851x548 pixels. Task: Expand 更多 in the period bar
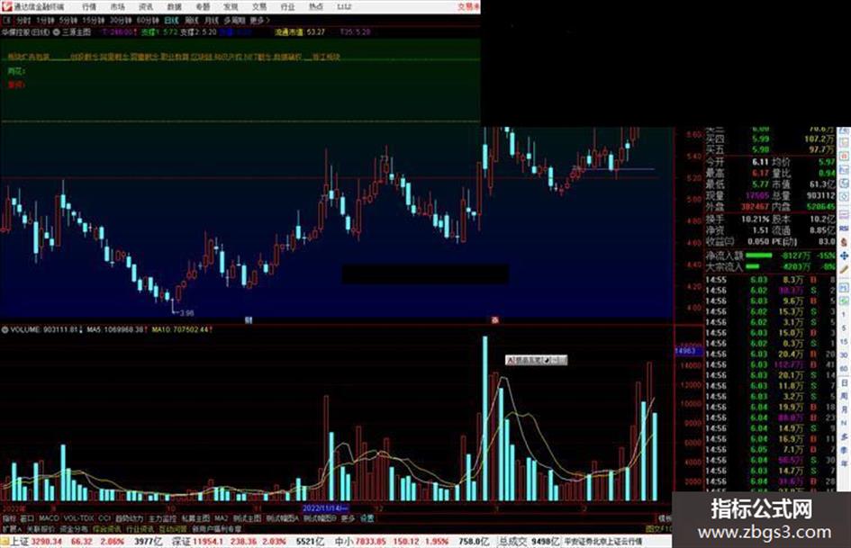coord(259,20)
